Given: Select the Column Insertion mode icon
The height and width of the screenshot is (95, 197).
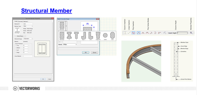Looking at the screenshot, I should click(x=125, y=33).
